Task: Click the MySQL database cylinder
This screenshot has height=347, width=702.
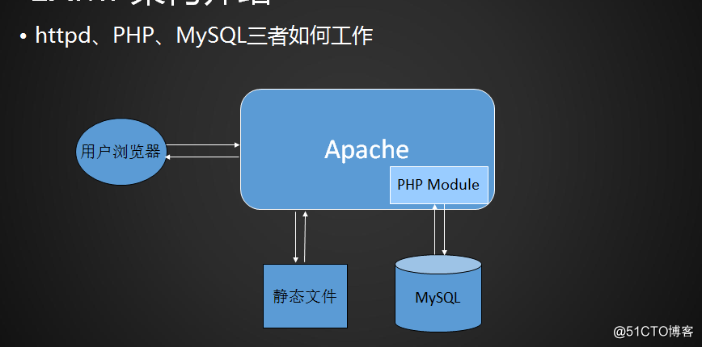Action: (x=438, y=294)
